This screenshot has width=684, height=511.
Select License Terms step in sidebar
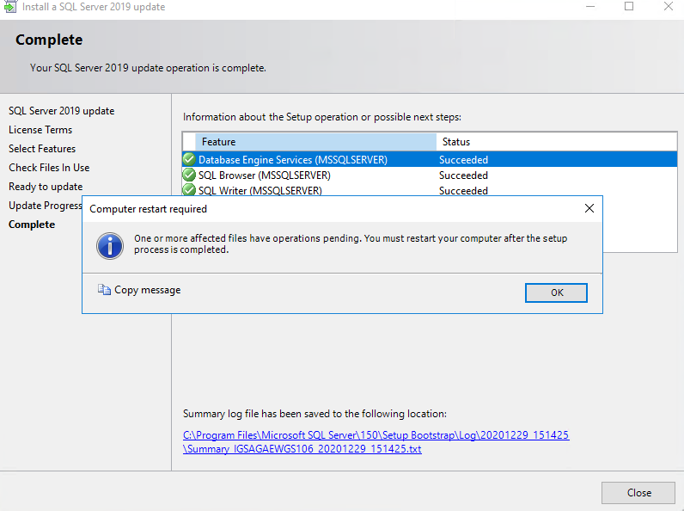[40, 130]
